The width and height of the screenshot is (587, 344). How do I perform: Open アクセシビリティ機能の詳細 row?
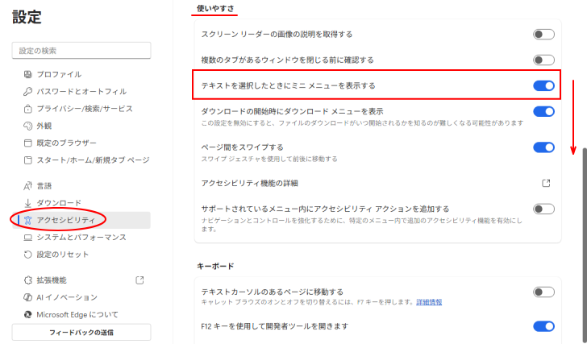[x=377, y=183]
